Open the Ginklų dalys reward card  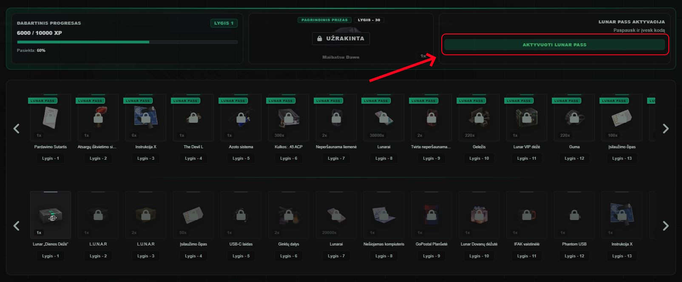point(289,215)
